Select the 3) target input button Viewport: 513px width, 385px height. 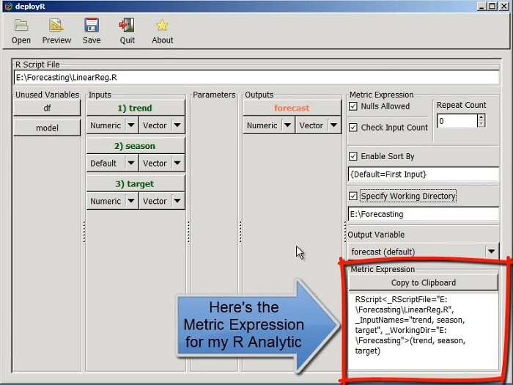[x=136, y=183]
